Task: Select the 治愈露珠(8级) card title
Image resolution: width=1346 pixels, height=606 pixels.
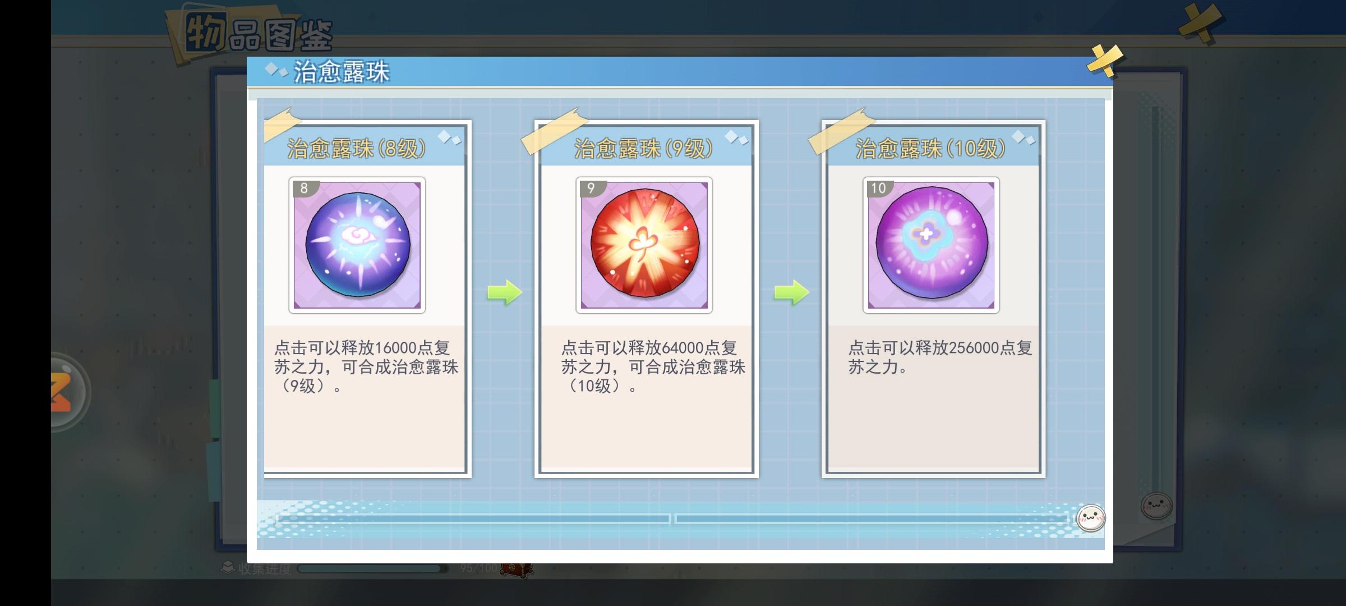Action: pos(357,149)
